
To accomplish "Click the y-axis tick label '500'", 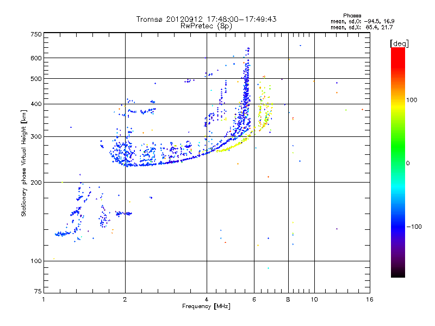I will click(36, 79).
